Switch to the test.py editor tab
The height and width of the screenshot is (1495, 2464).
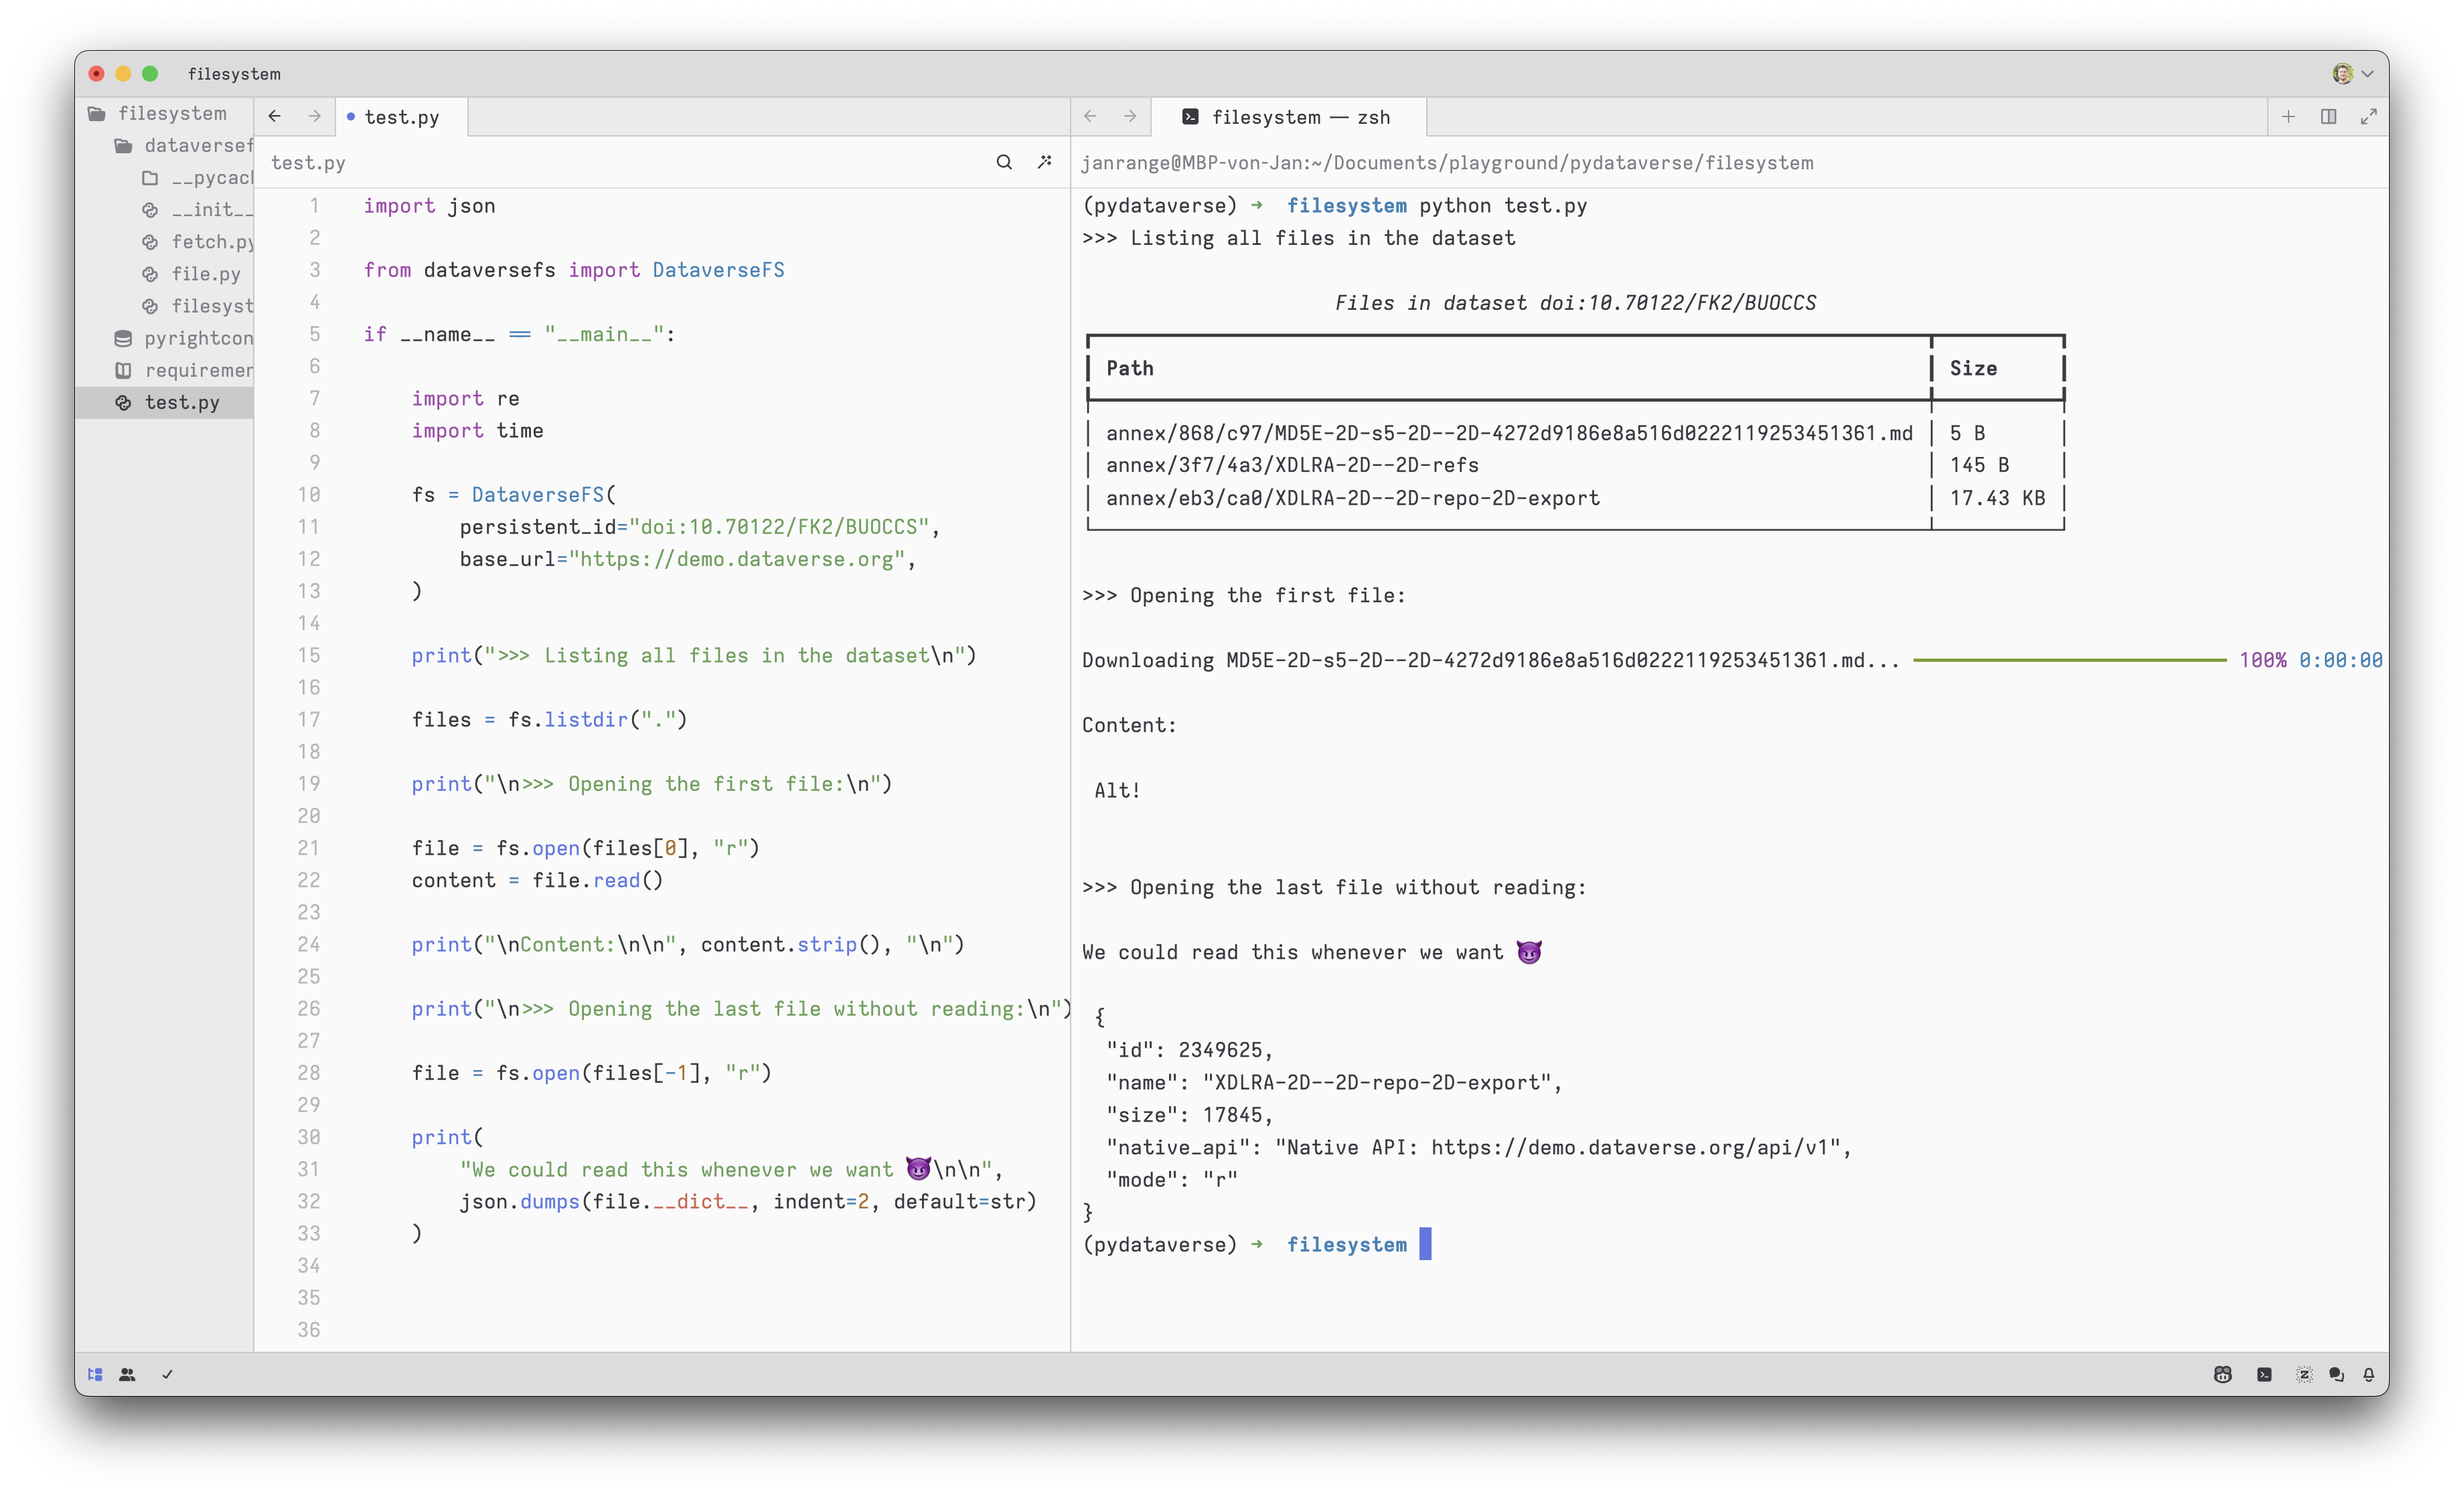[401, 117]
